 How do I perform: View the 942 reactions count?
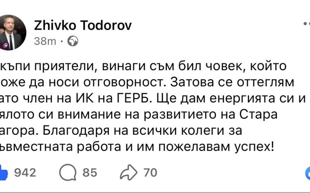pos(25,173)
